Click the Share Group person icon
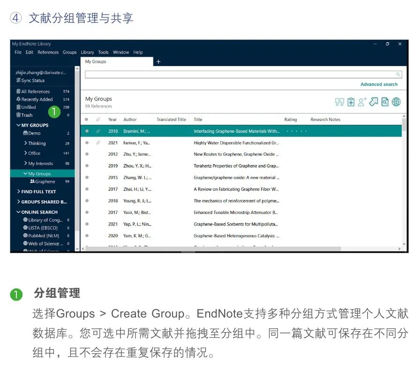 (x=362, y=102)
